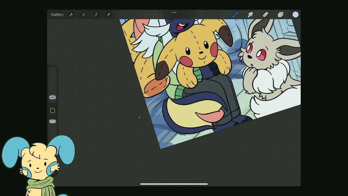348x196 pixels.
Task: Activate the Selection tool
Action: (96, 14)
